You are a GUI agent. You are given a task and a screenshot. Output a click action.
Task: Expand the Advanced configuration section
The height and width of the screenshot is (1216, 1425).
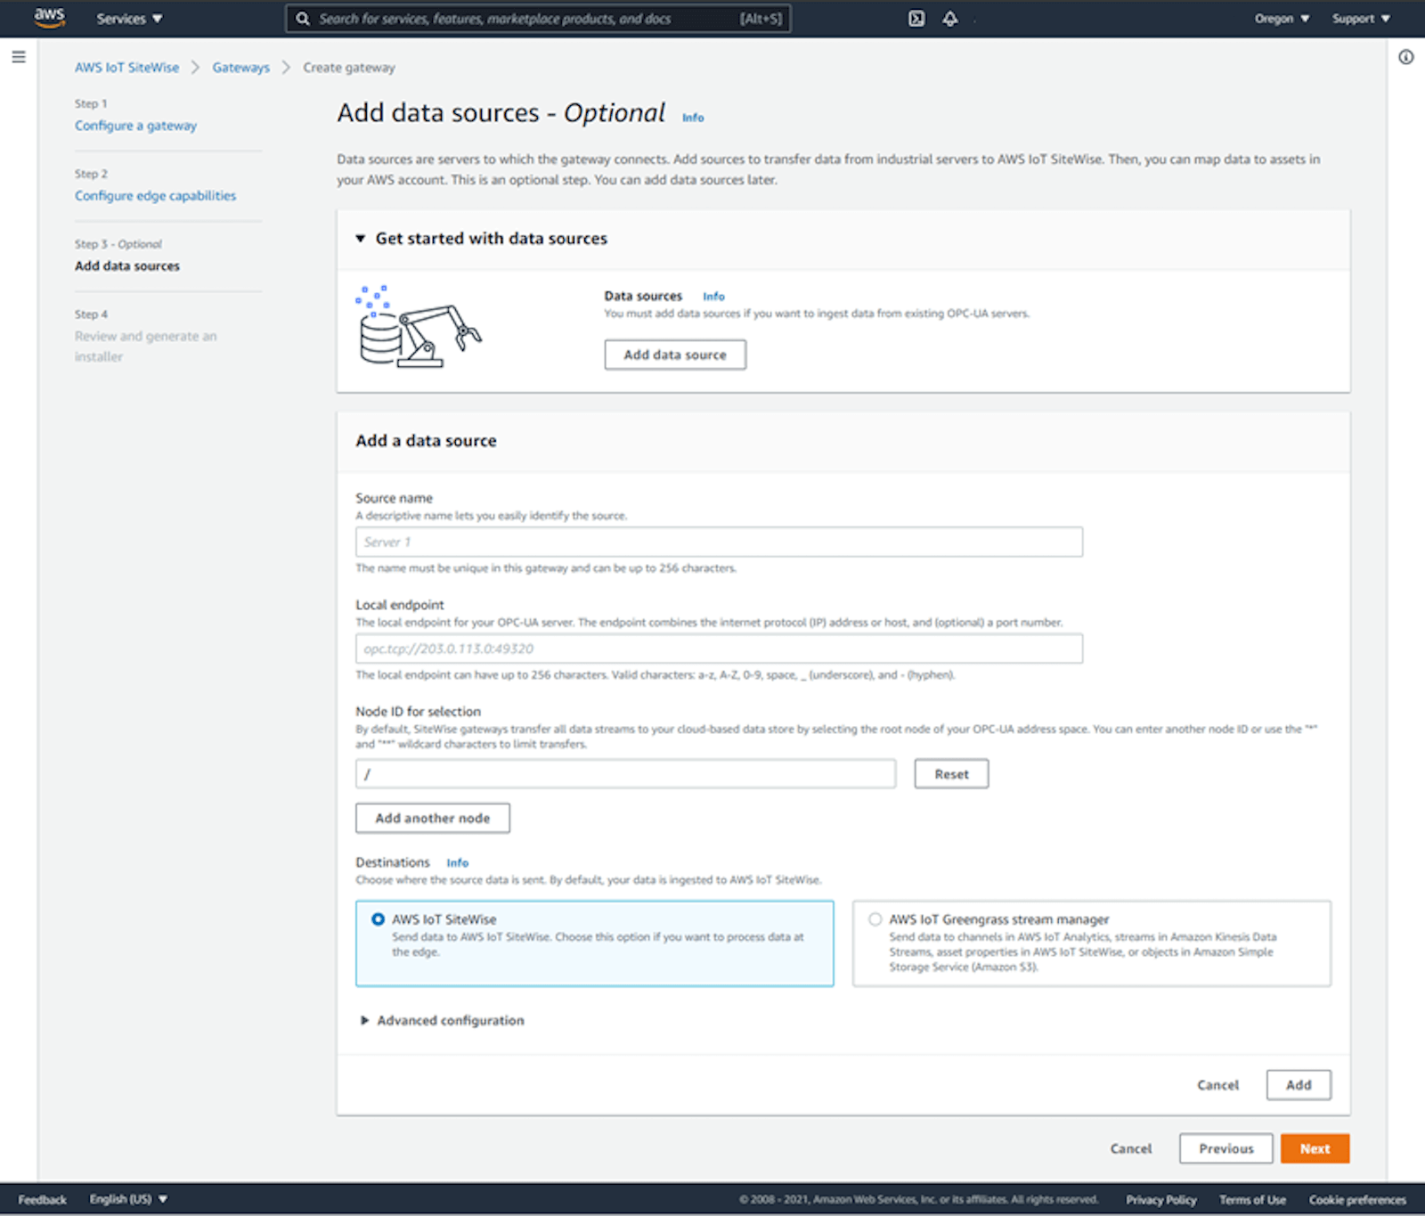click(442, 1020)
